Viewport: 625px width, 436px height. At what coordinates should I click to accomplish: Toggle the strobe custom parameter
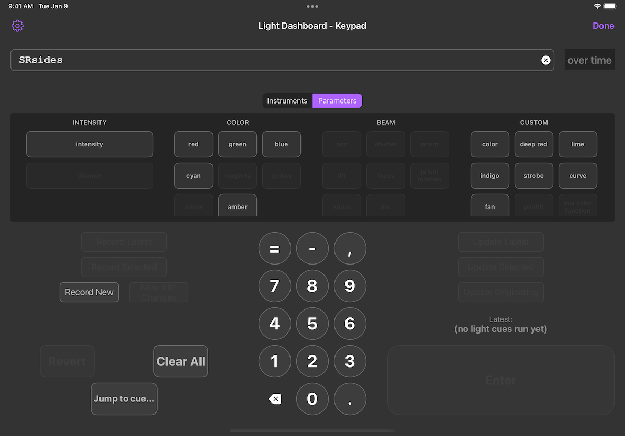533,175
